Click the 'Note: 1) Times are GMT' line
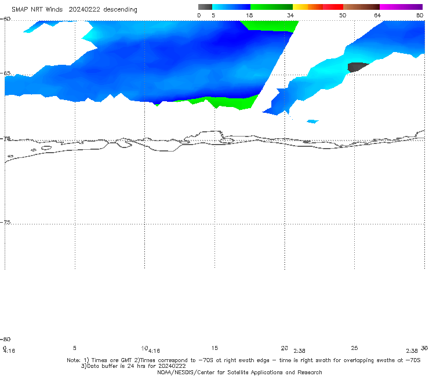Viewport: 429px width, 376px height. coord(243,360)
